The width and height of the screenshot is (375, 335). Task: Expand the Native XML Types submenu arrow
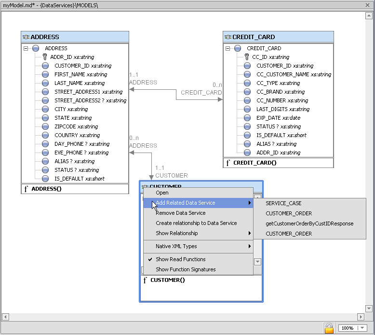(250, 246)
